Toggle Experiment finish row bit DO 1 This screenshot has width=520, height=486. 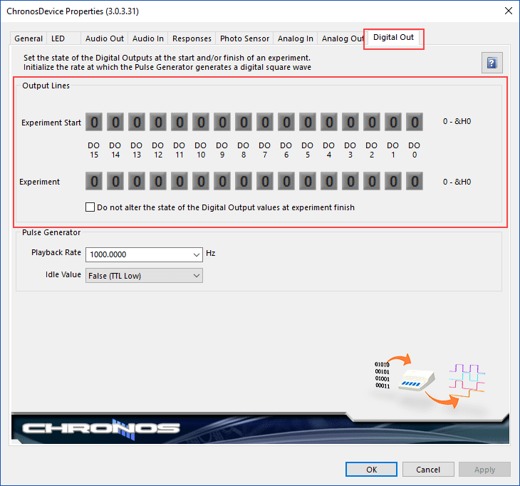393,181
